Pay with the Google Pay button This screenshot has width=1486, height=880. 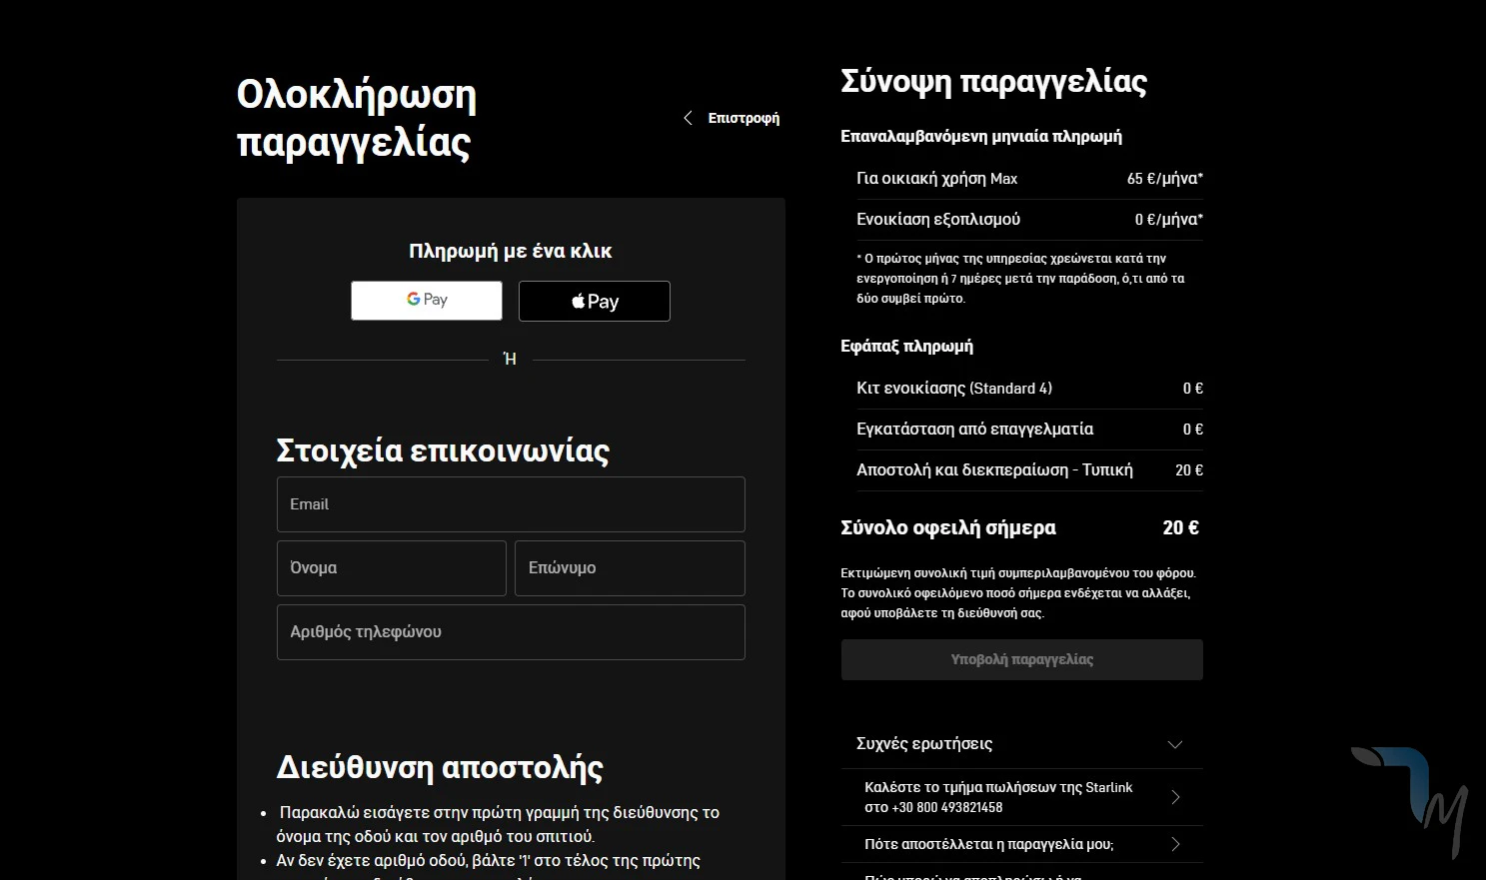click(x=427, y=301)
